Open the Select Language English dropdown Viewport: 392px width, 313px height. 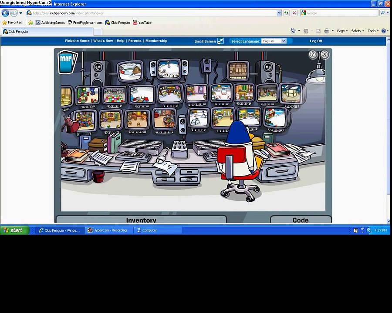coord(274,41)
